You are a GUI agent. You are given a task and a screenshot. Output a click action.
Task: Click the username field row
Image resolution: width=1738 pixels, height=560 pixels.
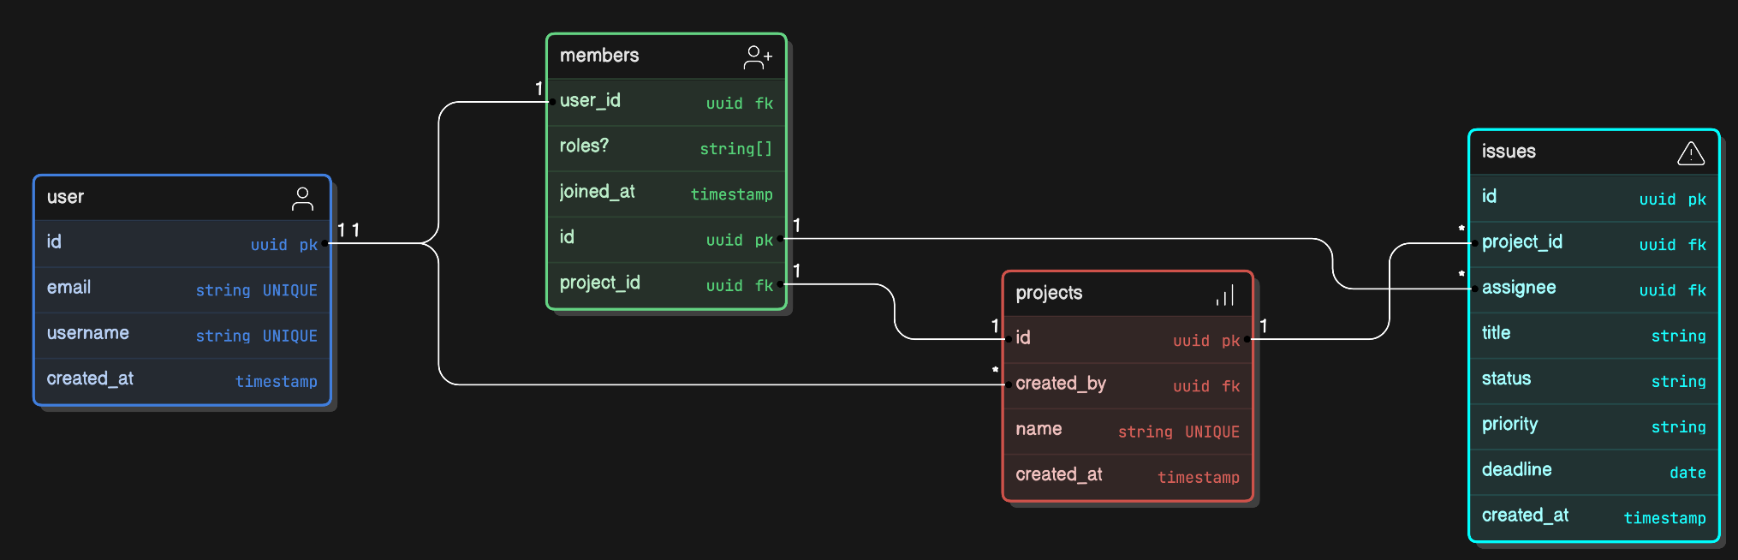(x=182, y=334)
